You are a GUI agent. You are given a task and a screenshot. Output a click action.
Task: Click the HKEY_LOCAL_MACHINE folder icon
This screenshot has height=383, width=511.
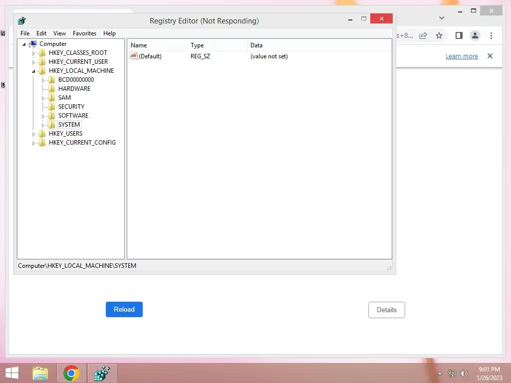(42, 71)
